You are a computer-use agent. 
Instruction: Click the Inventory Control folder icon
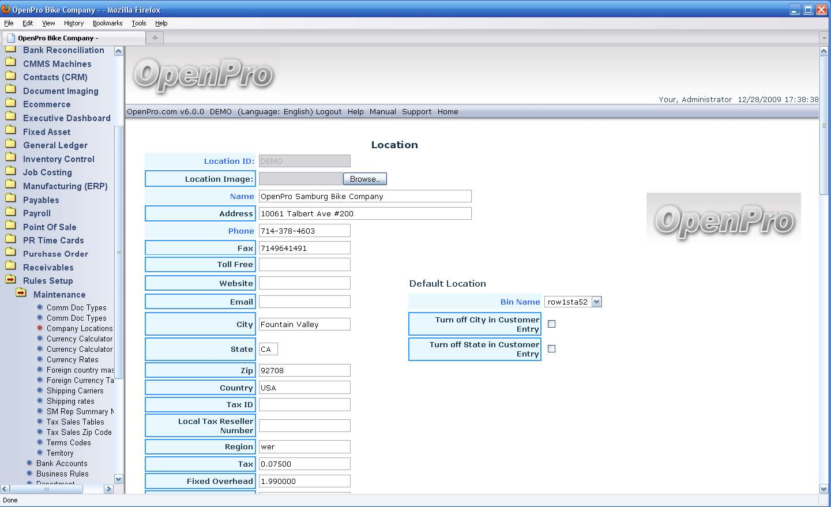pyautogui.click(x=10, y=159)
